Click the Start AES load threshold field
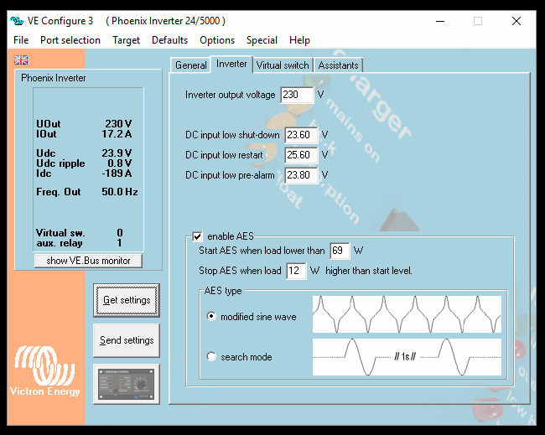The height and width of the screenshot is (435, 545). pos(339,251)
